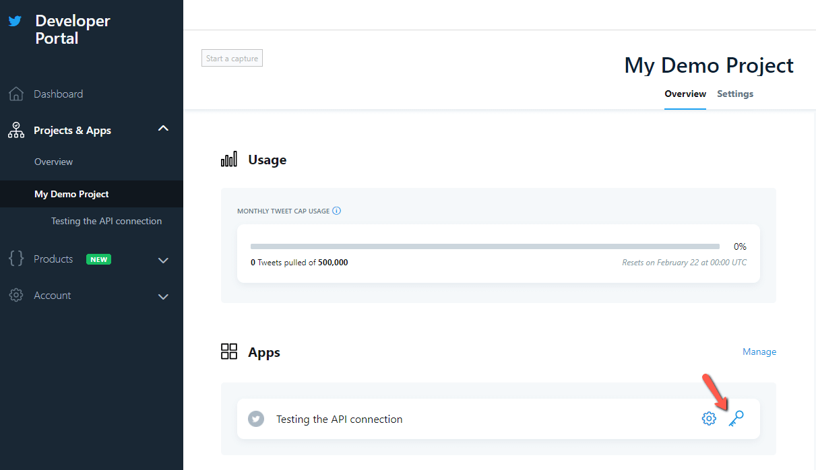Viewport: 816px width, 470px height.
Task: Select the Overview tab
Action: tap(685, 94)
